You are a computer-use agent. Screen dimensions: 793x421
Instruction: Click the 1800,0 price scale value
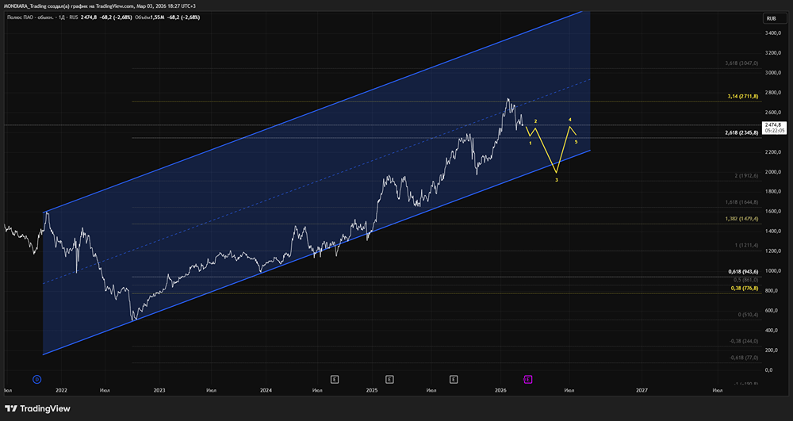pyautogui.click(x=774, y=192)
